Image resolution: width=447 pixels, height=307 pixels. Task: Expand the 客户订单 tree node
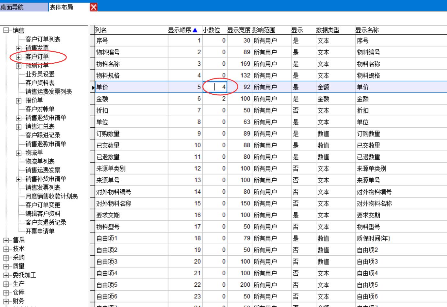pos(19,57)
